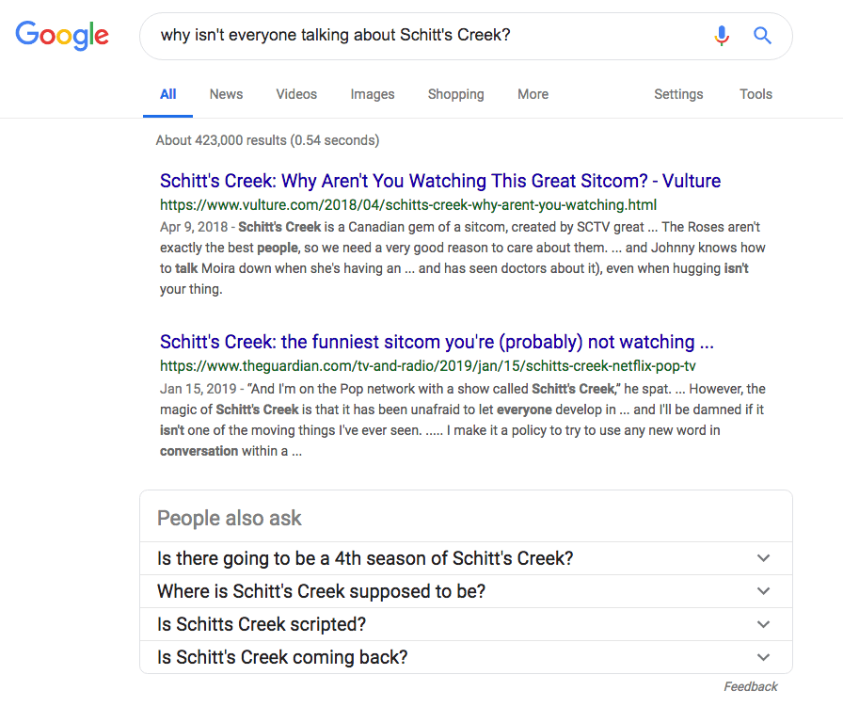Click the vulture.com green URL
The width and height of the screenshot is (843, 707).
point(408,205)
